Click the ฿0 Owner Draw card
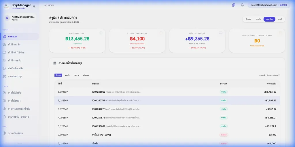The width and height of the screenshot is (295, 147). pos(257,41)
